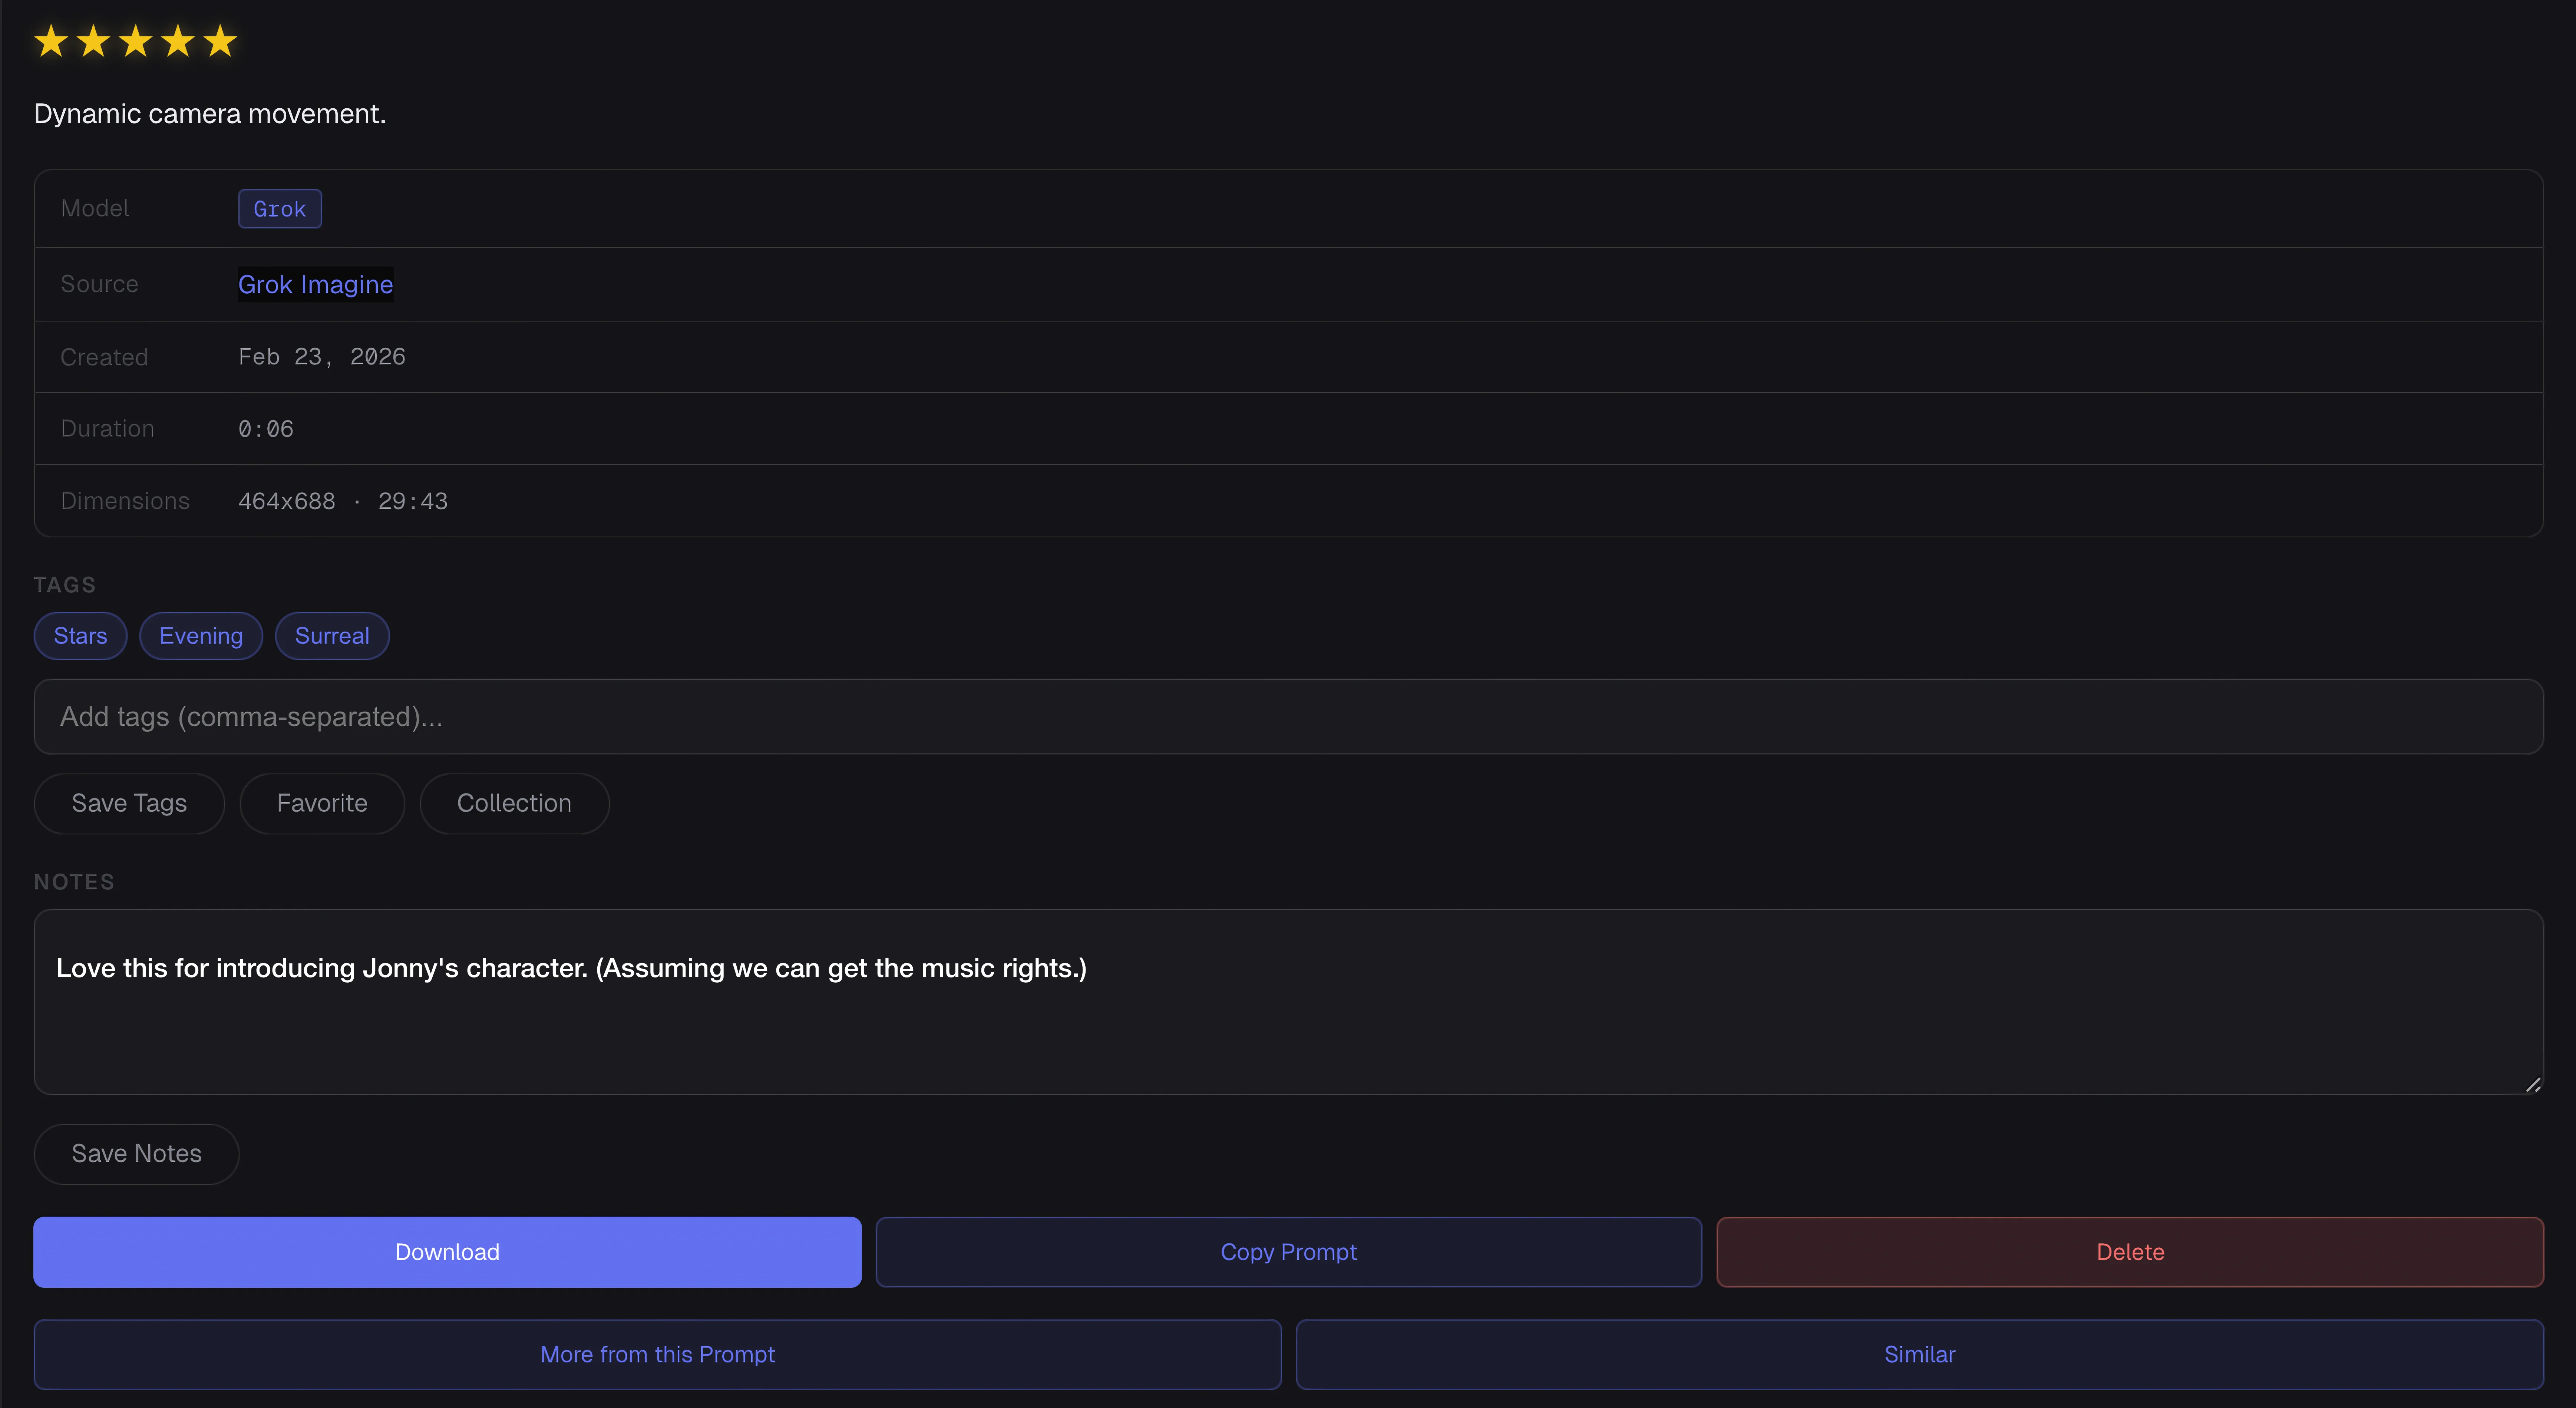Add the video to a Collection
Viewport: 2576px width, 1408px height.
[x=514, y=803]
